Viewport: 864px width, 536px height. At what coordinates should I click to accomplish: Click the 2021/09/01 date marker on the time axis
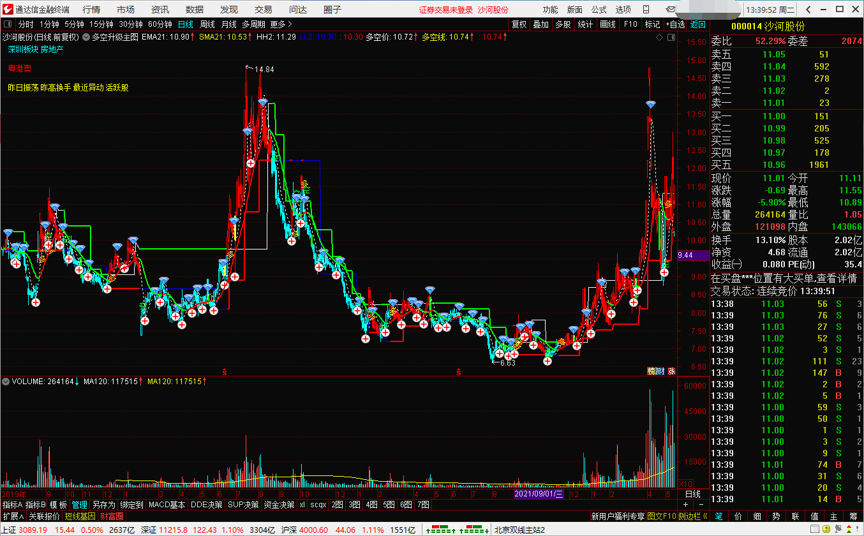tap(539, 494)
